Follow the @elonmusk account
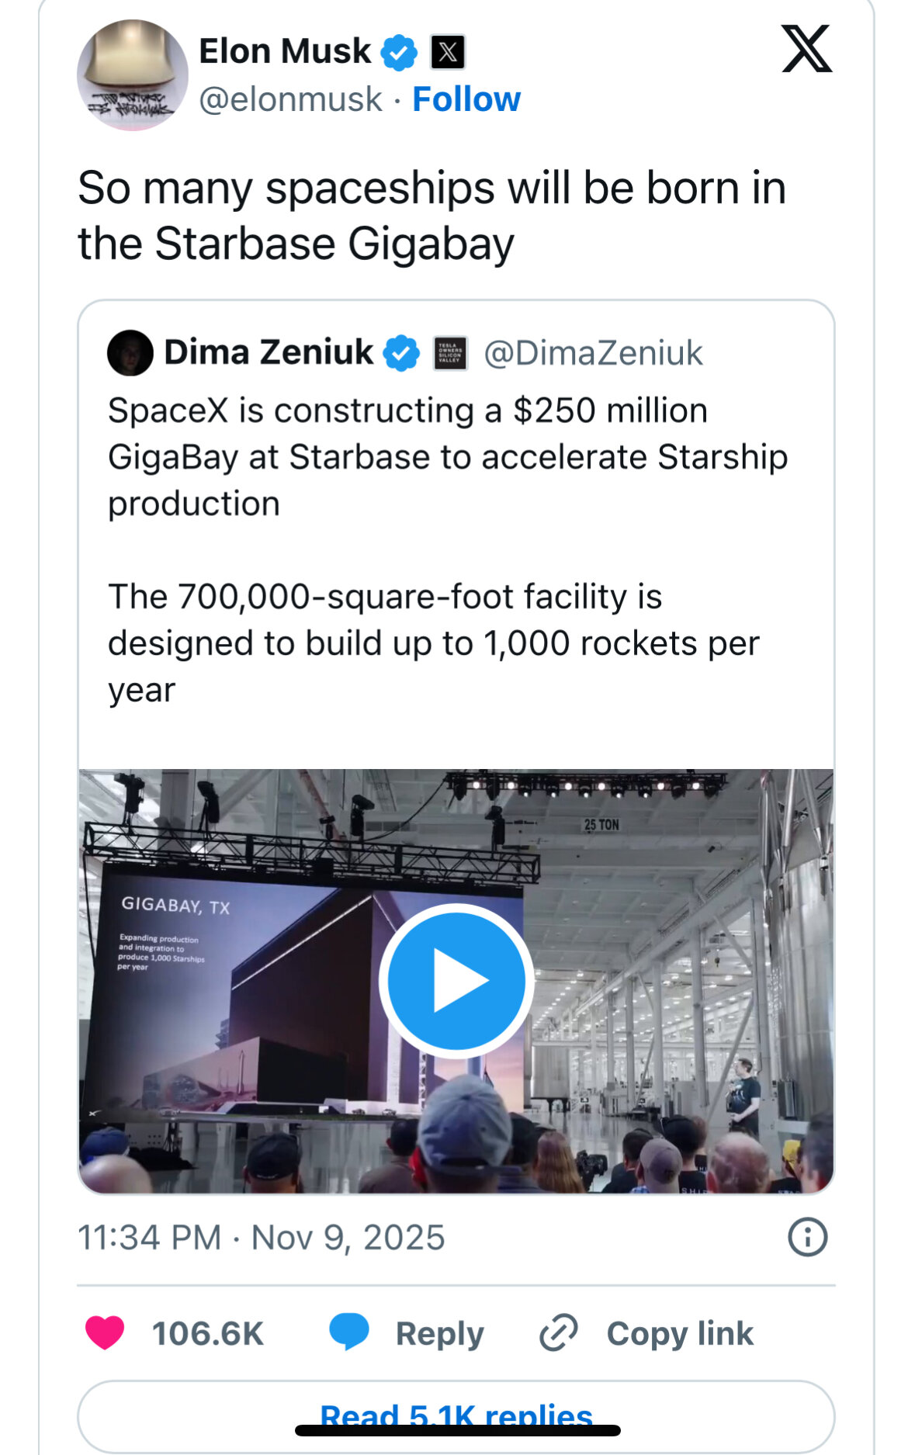The height and width of the screenshot is (1455, 915). coord(466,99)
